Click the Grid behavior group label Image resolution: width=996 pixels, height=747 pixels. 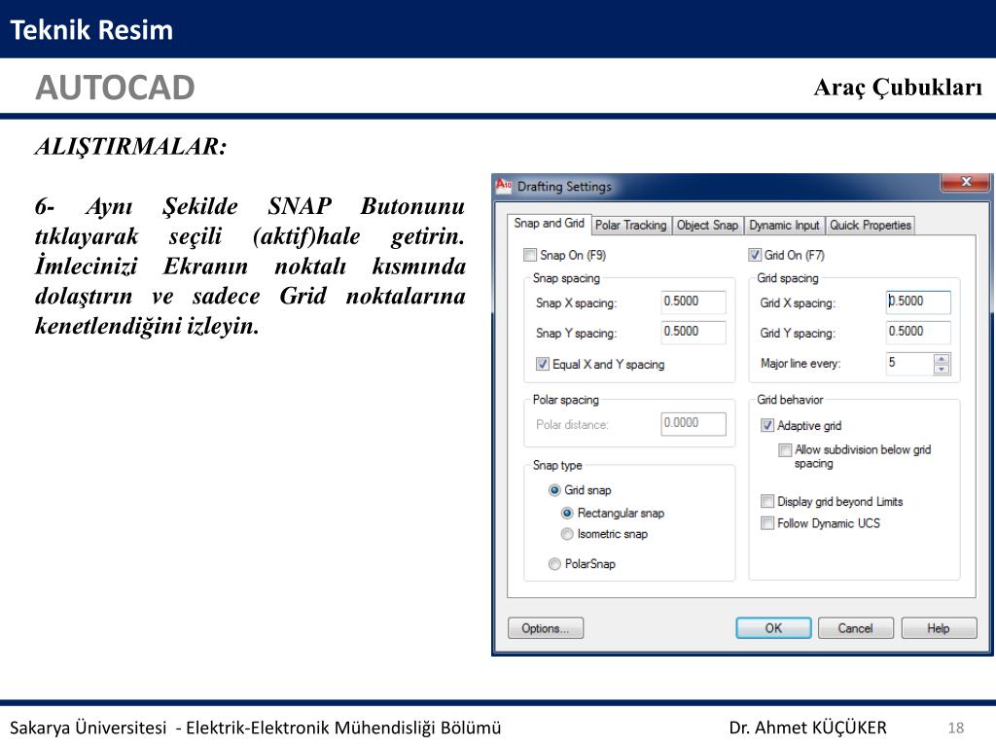coord(790,400)
